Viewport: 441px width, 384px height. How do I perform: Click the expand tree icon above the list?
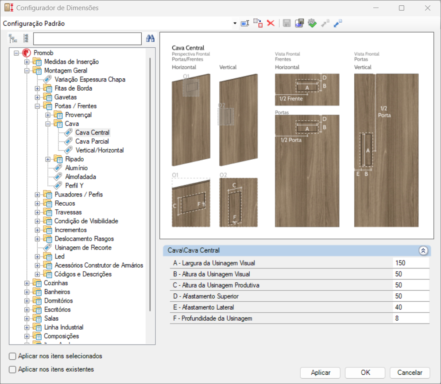[13, 38]
